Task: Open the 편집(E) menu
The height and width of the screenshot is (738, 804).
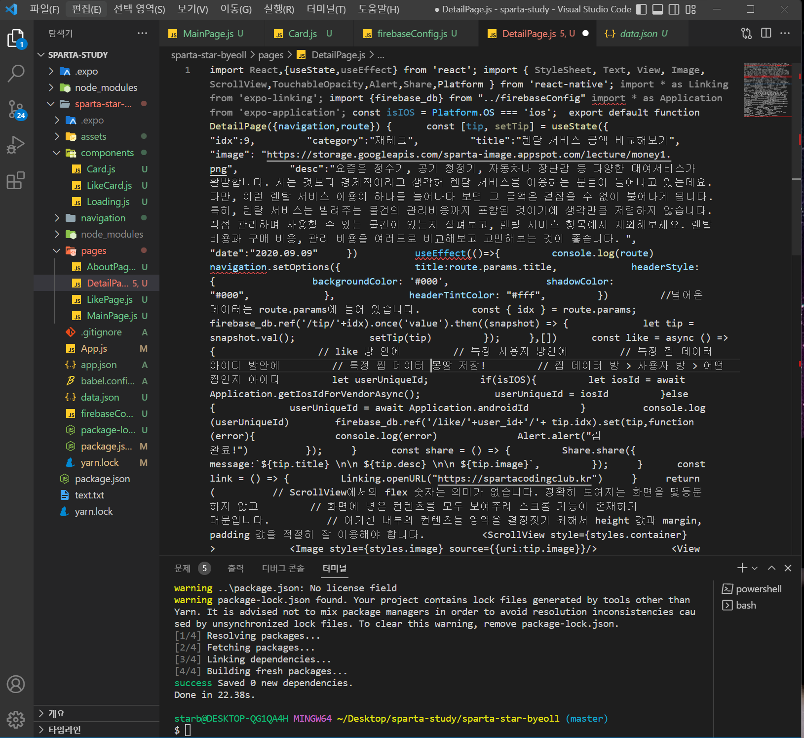Action: tap(87, 9)
